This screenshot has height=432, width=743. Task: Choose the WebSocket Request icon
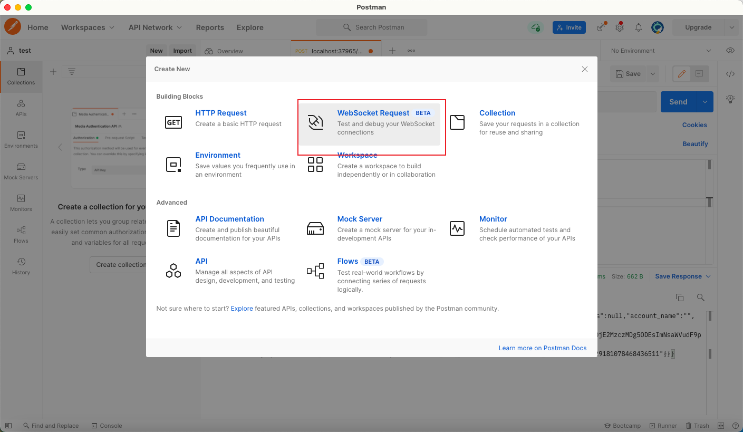click(x=315, y=122)
